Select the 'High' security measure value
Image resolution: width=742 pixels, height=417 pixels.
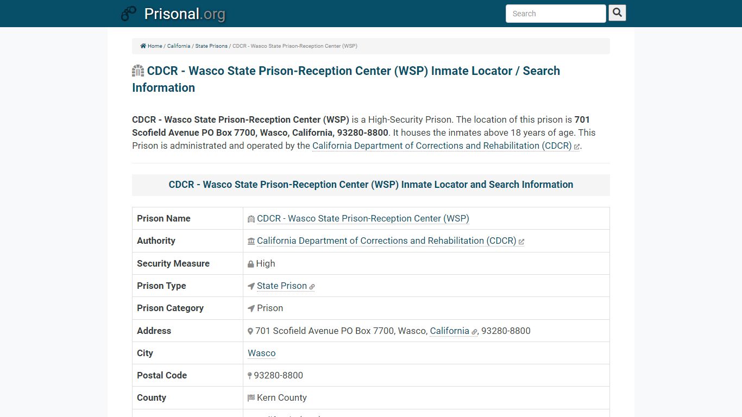point(266,263)
